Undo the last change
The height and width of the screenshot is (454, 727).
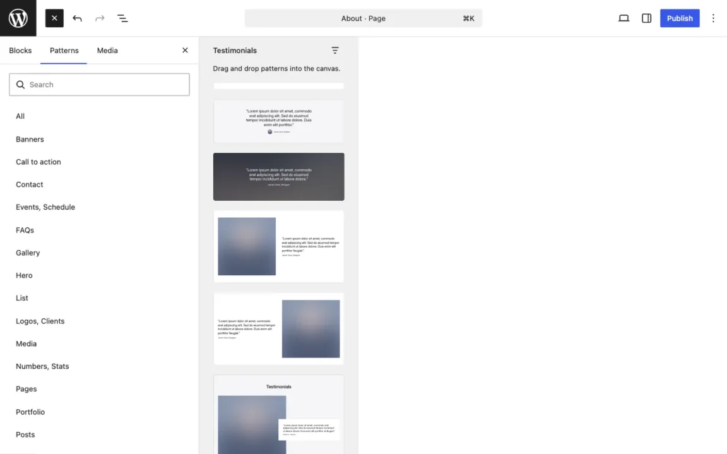coord(77,18)
